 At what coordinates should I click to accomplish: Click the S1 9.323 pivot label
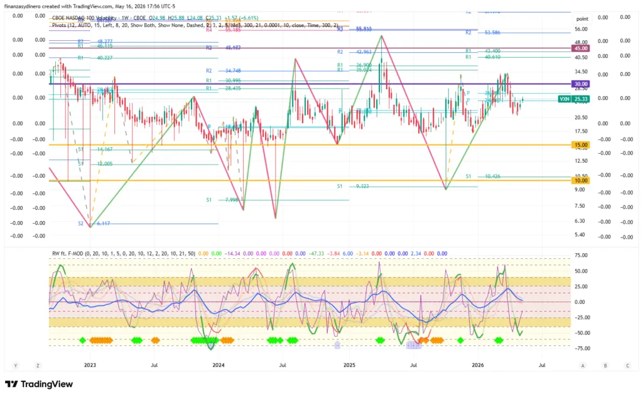point(353,186)
